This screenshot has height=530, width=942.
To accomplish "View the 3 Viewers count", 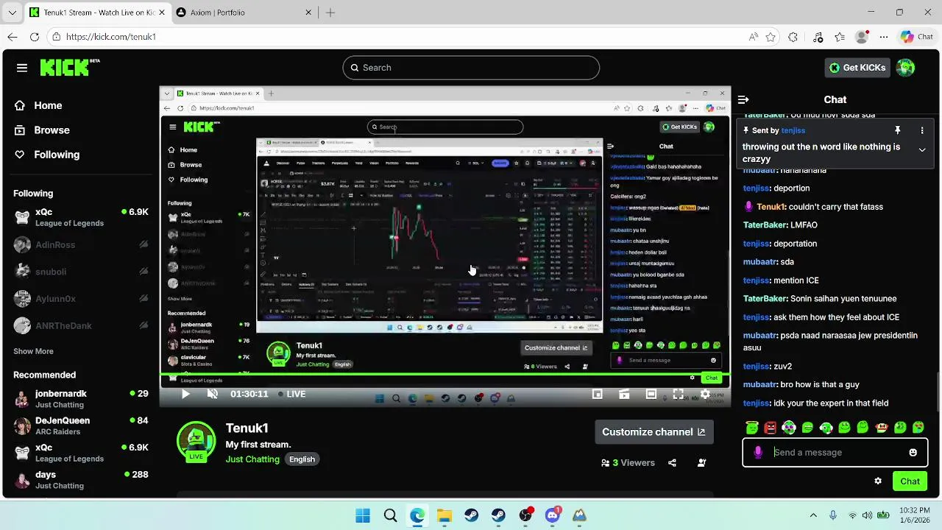I will [x=628, y=463].
